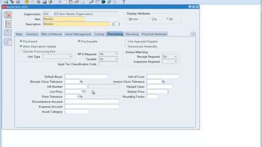Screen dimensions: 262x147
Task: Click the Zoom toolbar icon
Action: click(x=97, y=2)
